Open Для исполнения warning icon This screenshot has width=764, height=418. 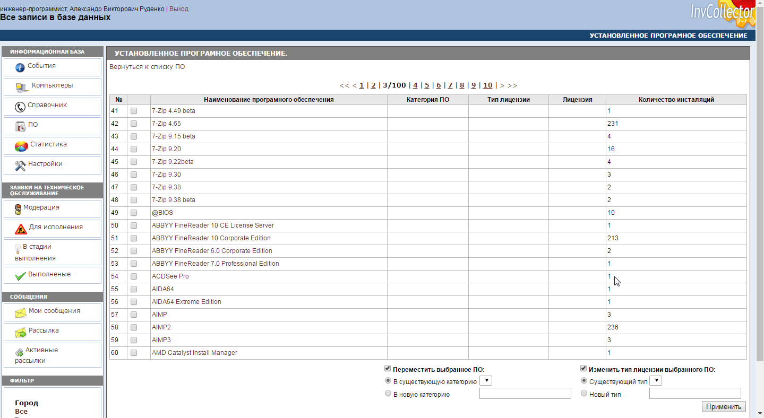pyautogui.click(x=21, y=229)
